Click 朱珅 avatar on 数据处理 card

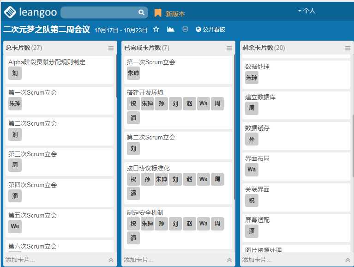[252, 78]
